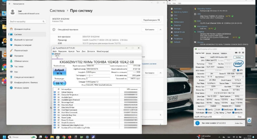257x139 pixels.
Task: Toggle OpenCL checkbox in GPU-Z
Action: [206, 110]
